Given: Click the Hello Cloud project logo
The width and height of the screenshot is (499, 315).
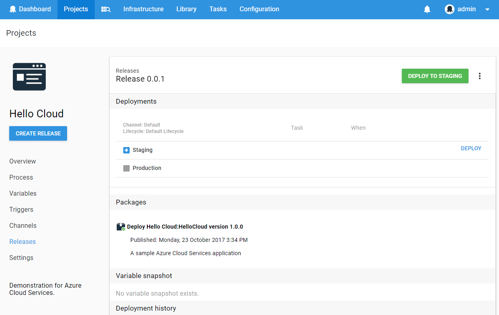Looking at the screenshot, I should [29, 77].
